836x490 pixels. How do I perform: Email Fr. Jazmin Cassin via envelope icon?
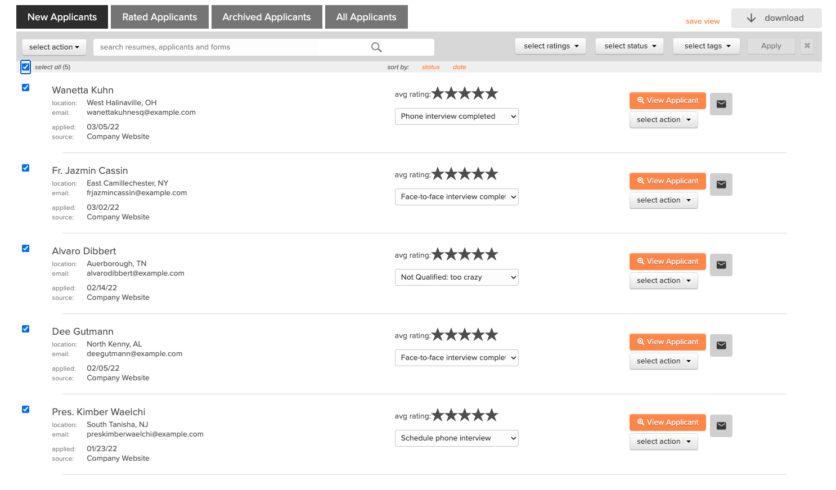click(721, 185)
